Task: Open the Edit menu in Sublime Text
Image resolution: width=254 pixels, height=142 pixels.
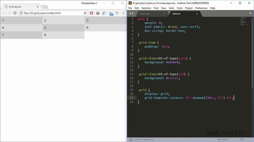Action: point(137,8)
